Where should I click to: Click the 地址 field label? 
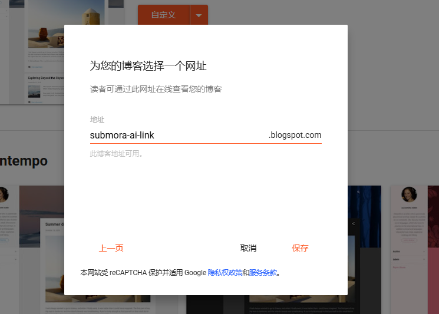pyautogui.click(x=97, y=120)
